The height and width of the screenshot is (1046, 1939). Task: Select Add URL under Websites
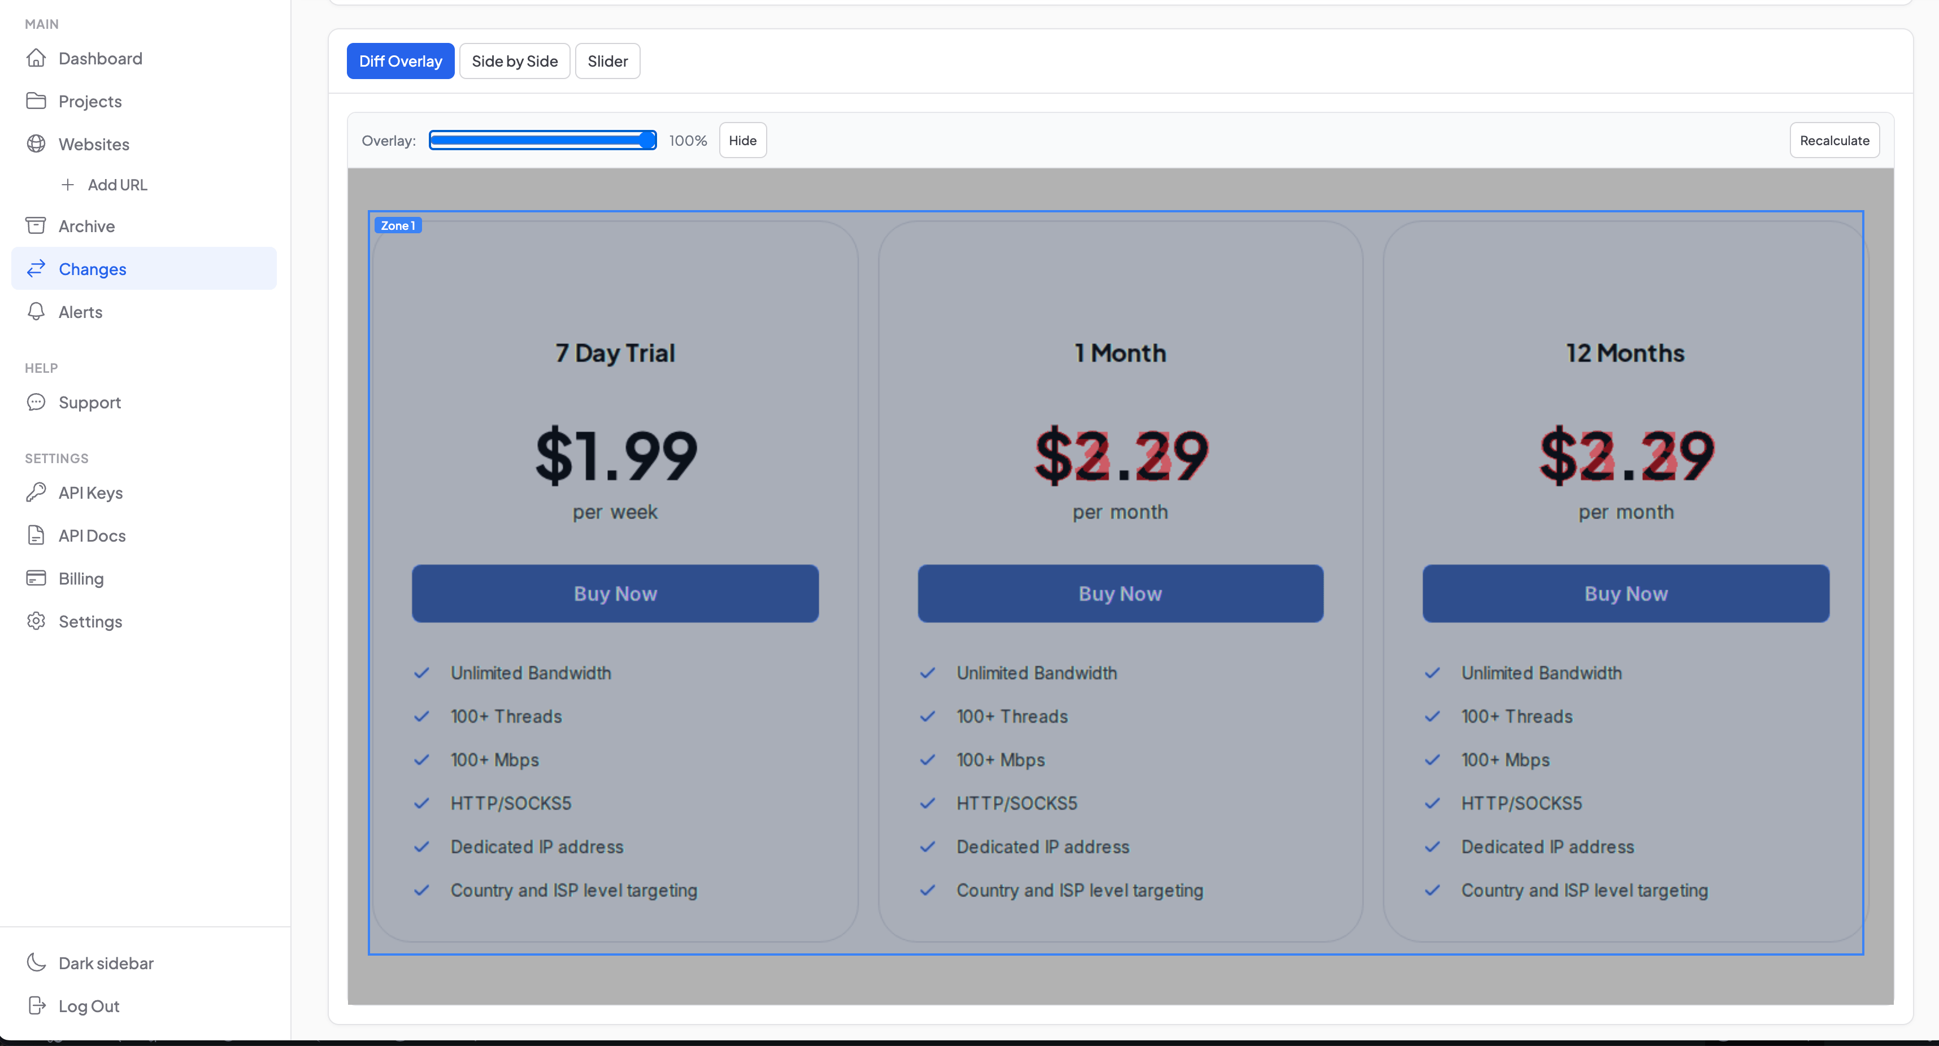click(118, 184)
